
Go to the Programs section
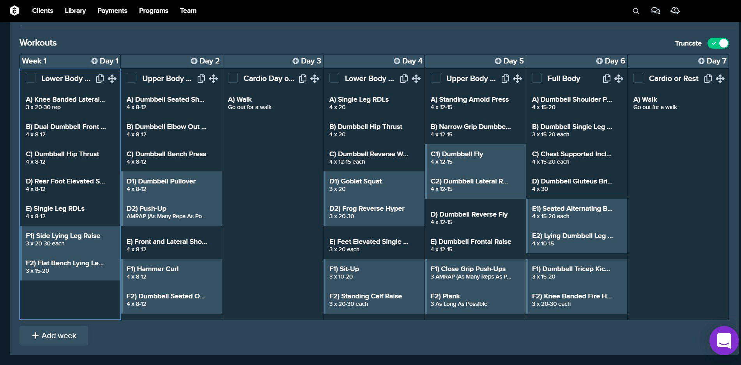(154, 11)
